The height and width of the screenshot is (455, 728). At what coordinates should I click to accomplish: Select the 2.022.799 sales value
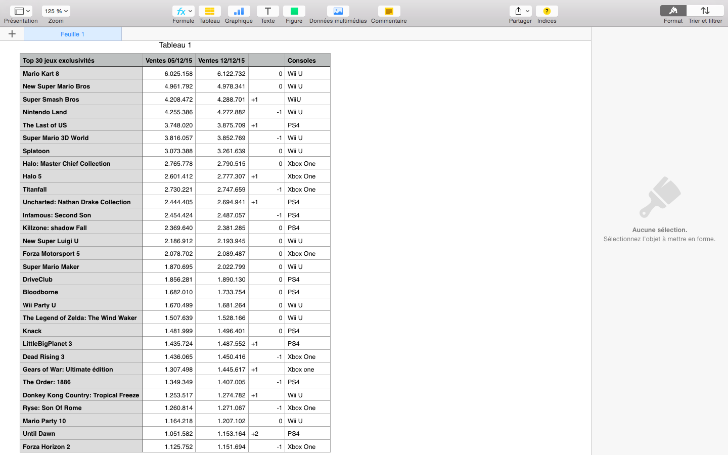(x=221, y=266)
